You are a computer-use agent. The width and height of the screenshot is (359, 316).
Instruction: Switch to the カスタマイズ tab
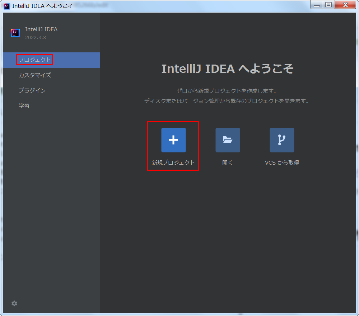coord(51,75)
